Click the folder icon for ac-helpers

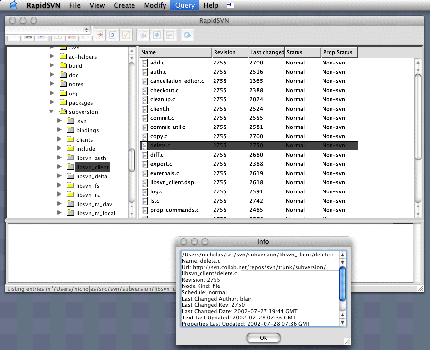point(64,56)
